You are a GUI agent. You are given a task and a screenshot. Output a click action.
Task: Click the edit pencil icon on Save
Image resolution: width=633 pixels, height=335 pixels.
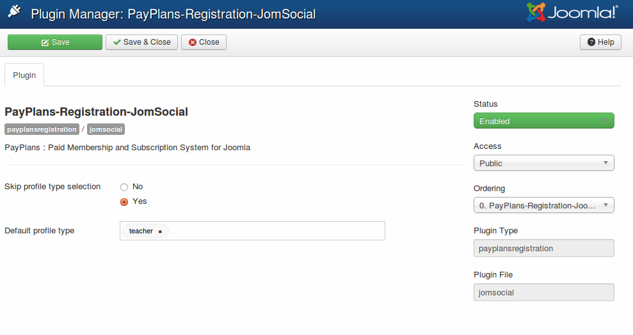45,42
